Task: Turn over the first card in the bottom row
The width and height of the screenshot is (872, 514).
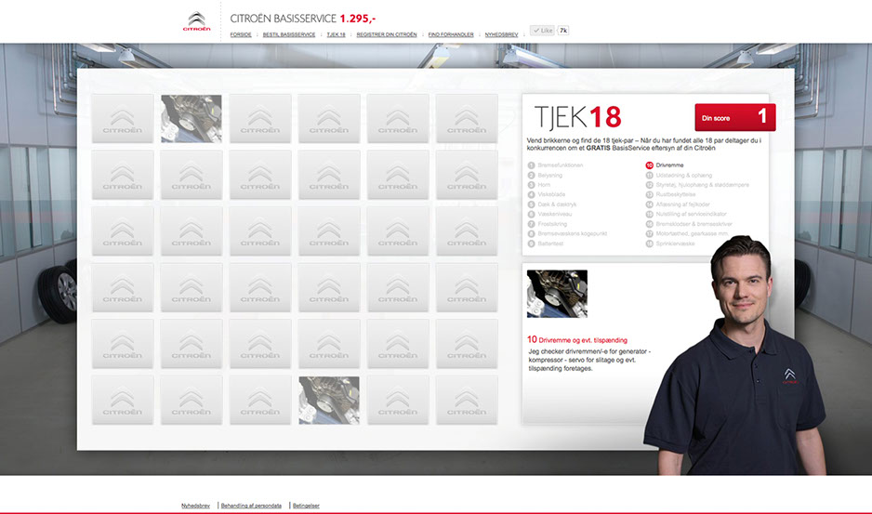Action: [x=123, y=400]
